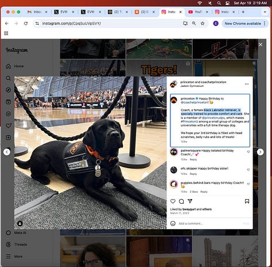Open the Explore compass icon
Screen dimensions: 272x267
(x=8, y=90)
